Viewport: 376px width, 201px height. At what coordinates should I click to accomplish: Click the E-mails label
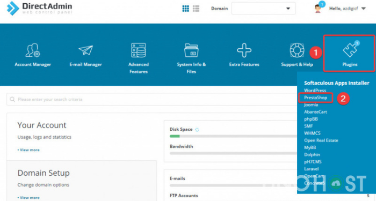click(177, 178)
